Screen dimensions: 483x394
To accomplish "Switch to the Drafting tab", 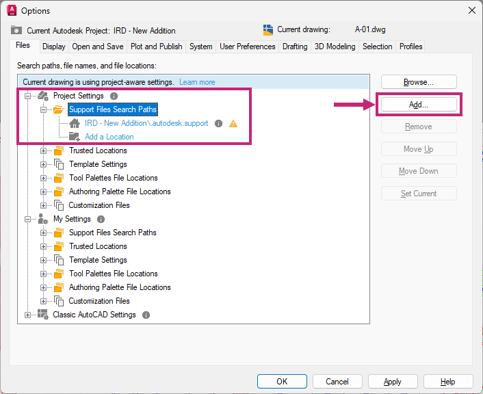I will tap(295, 47).
